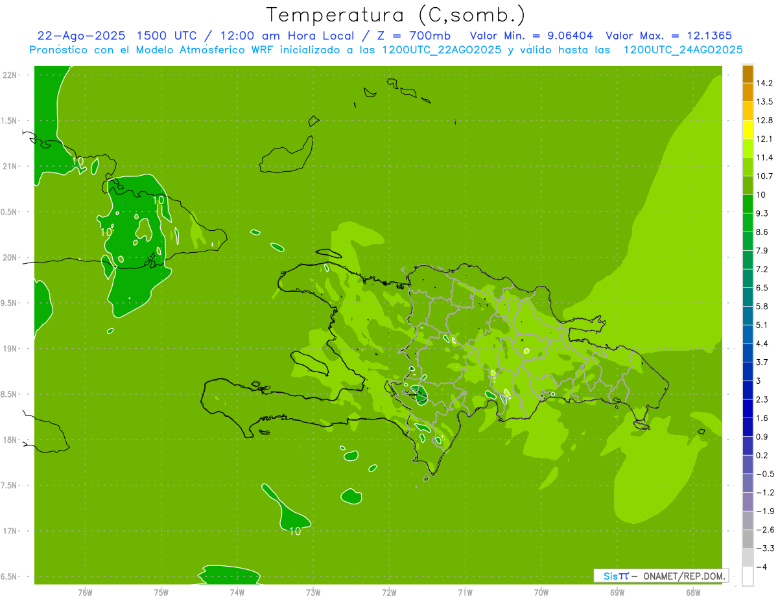The width and height of the screenshot is (778, 601).
Task: Click the '20N' latitude label
Action: 10,257
